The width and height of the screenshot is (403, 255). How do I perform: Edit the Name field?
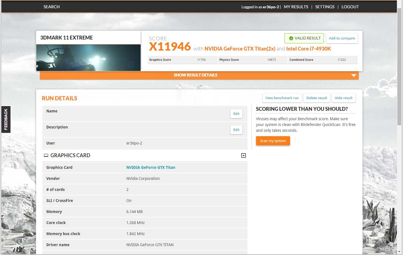pyautogui.click(x=236, y=114)
